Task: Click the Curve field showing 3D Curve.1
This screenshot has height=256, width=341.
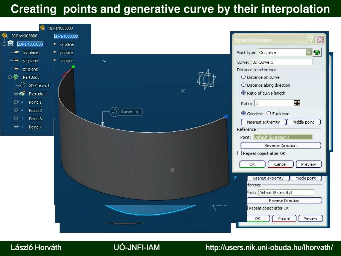Action: [282, 62]
